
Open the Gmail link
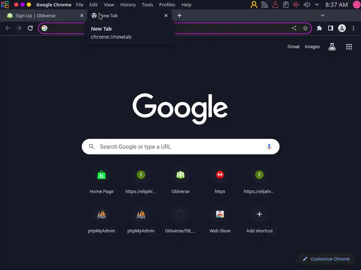(293, 47)
